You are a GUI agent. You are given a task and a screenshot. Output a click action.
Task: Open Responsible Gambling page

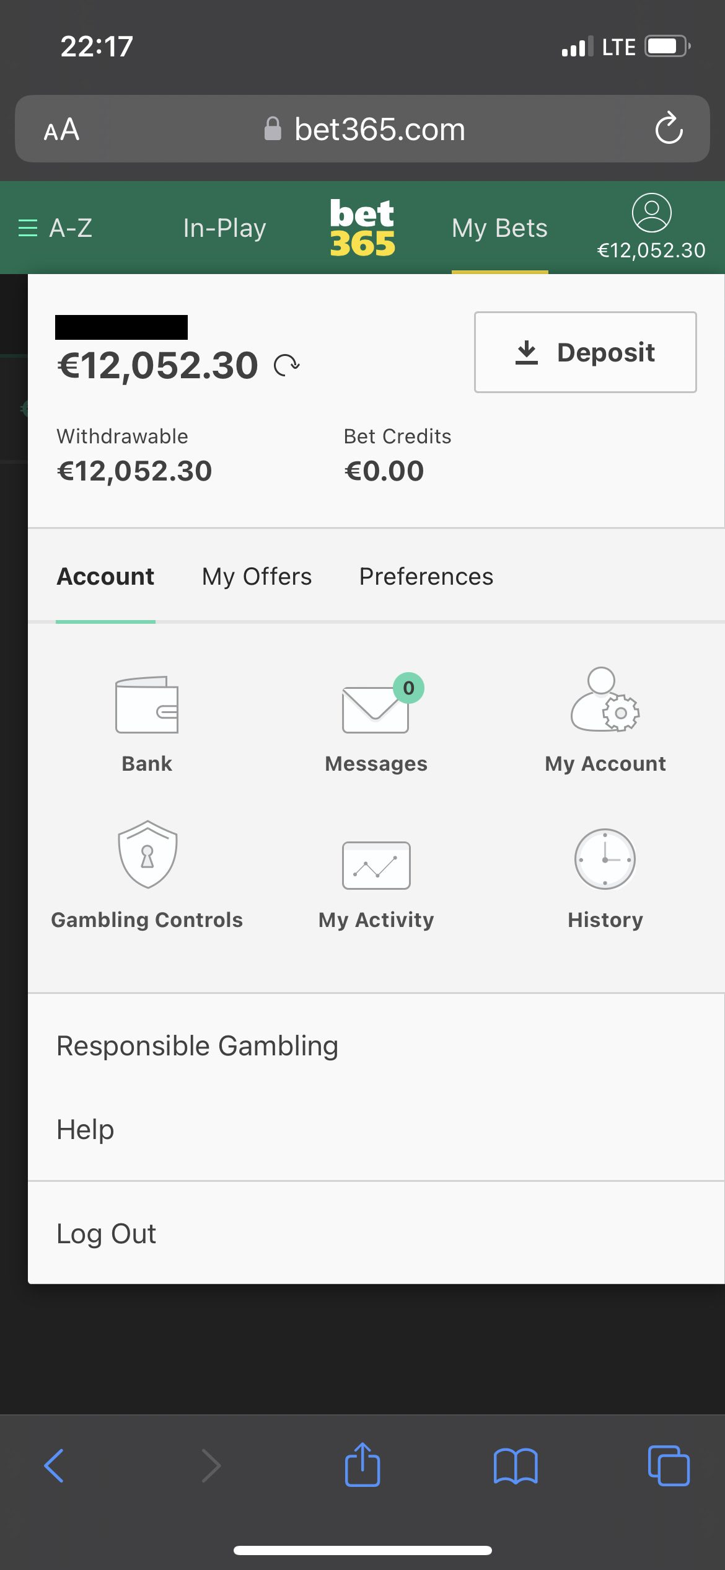coord(197,1046)
